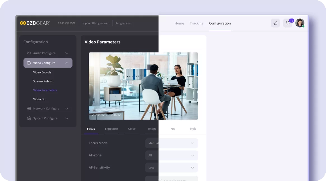Image resolution: width=326 pixels, height=181 pixels.
Task: Go to the Tracking page
Action: [197, 23]
